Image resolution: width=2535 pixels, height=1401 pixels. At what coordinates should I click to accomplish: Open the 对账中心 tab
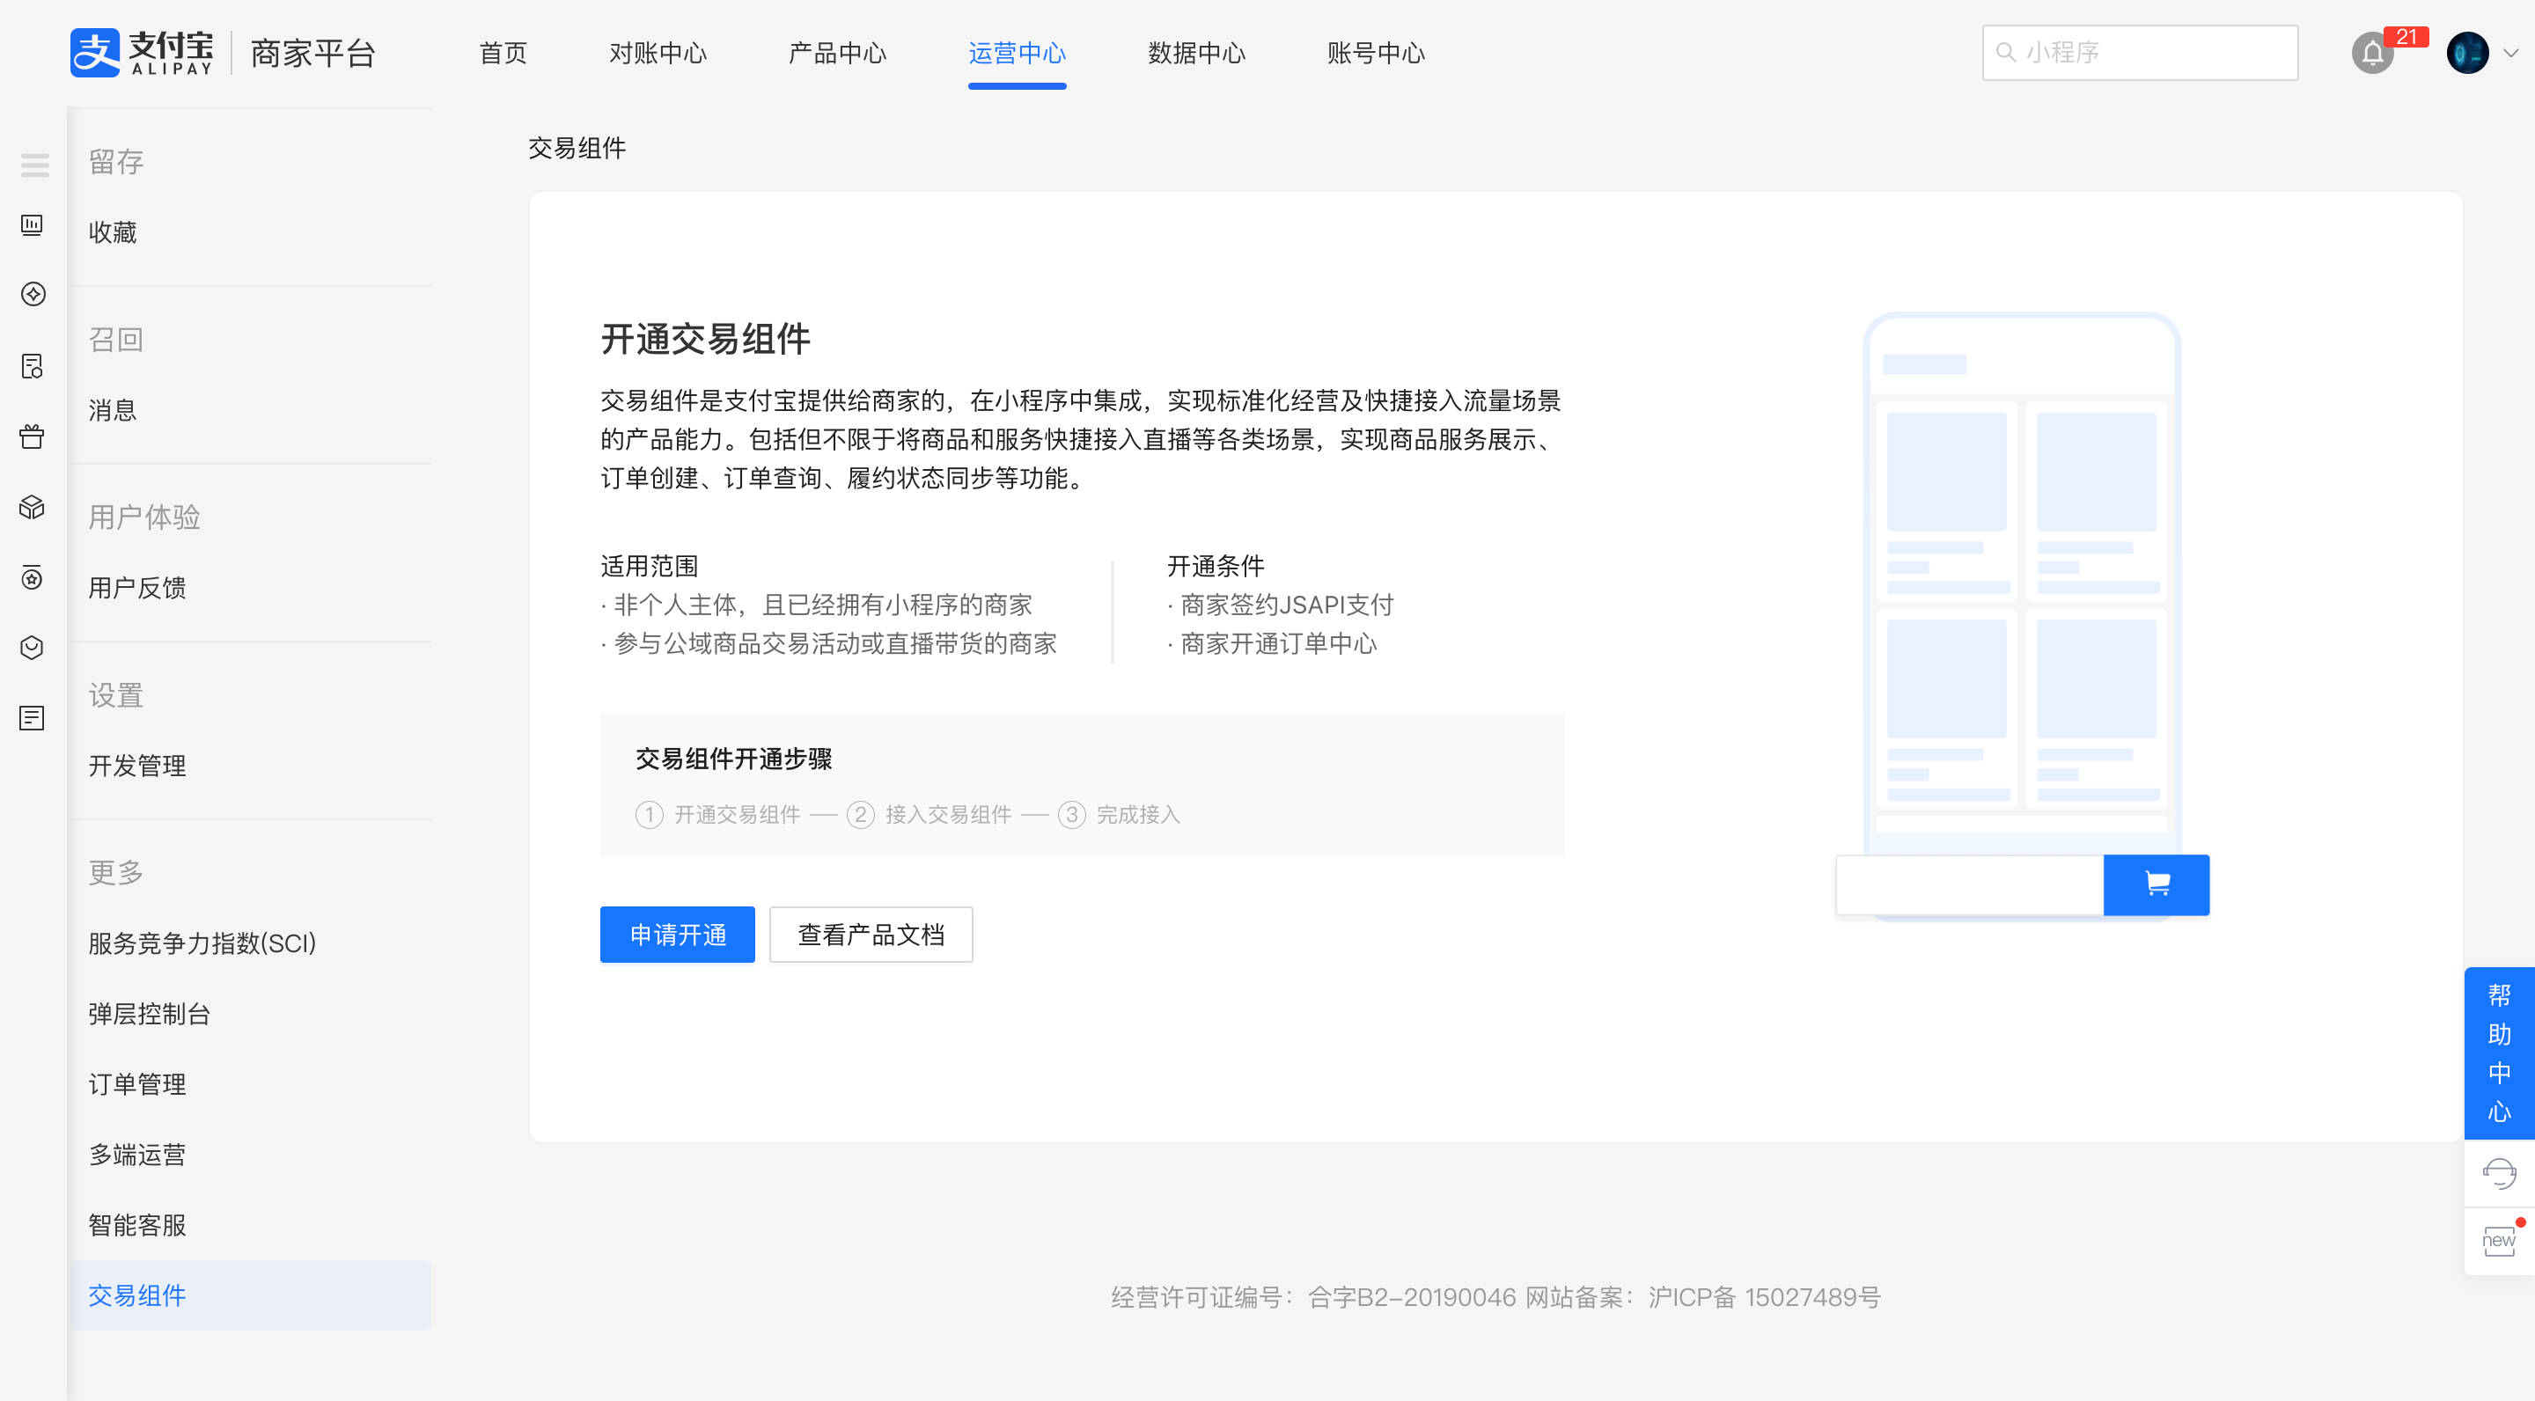[658, 53]
